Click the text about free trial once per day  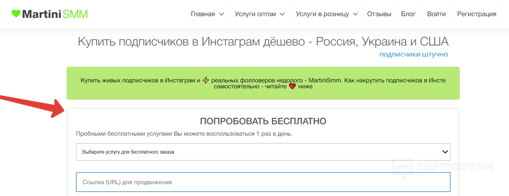click(184, 134)
